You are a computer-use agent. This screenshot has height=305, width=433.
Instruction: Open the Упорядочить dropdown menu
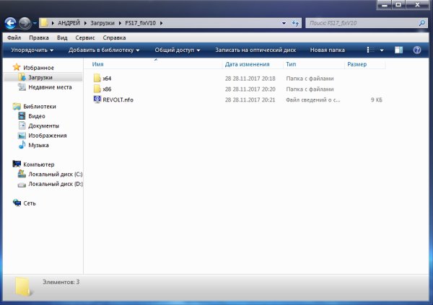(32, 50)
